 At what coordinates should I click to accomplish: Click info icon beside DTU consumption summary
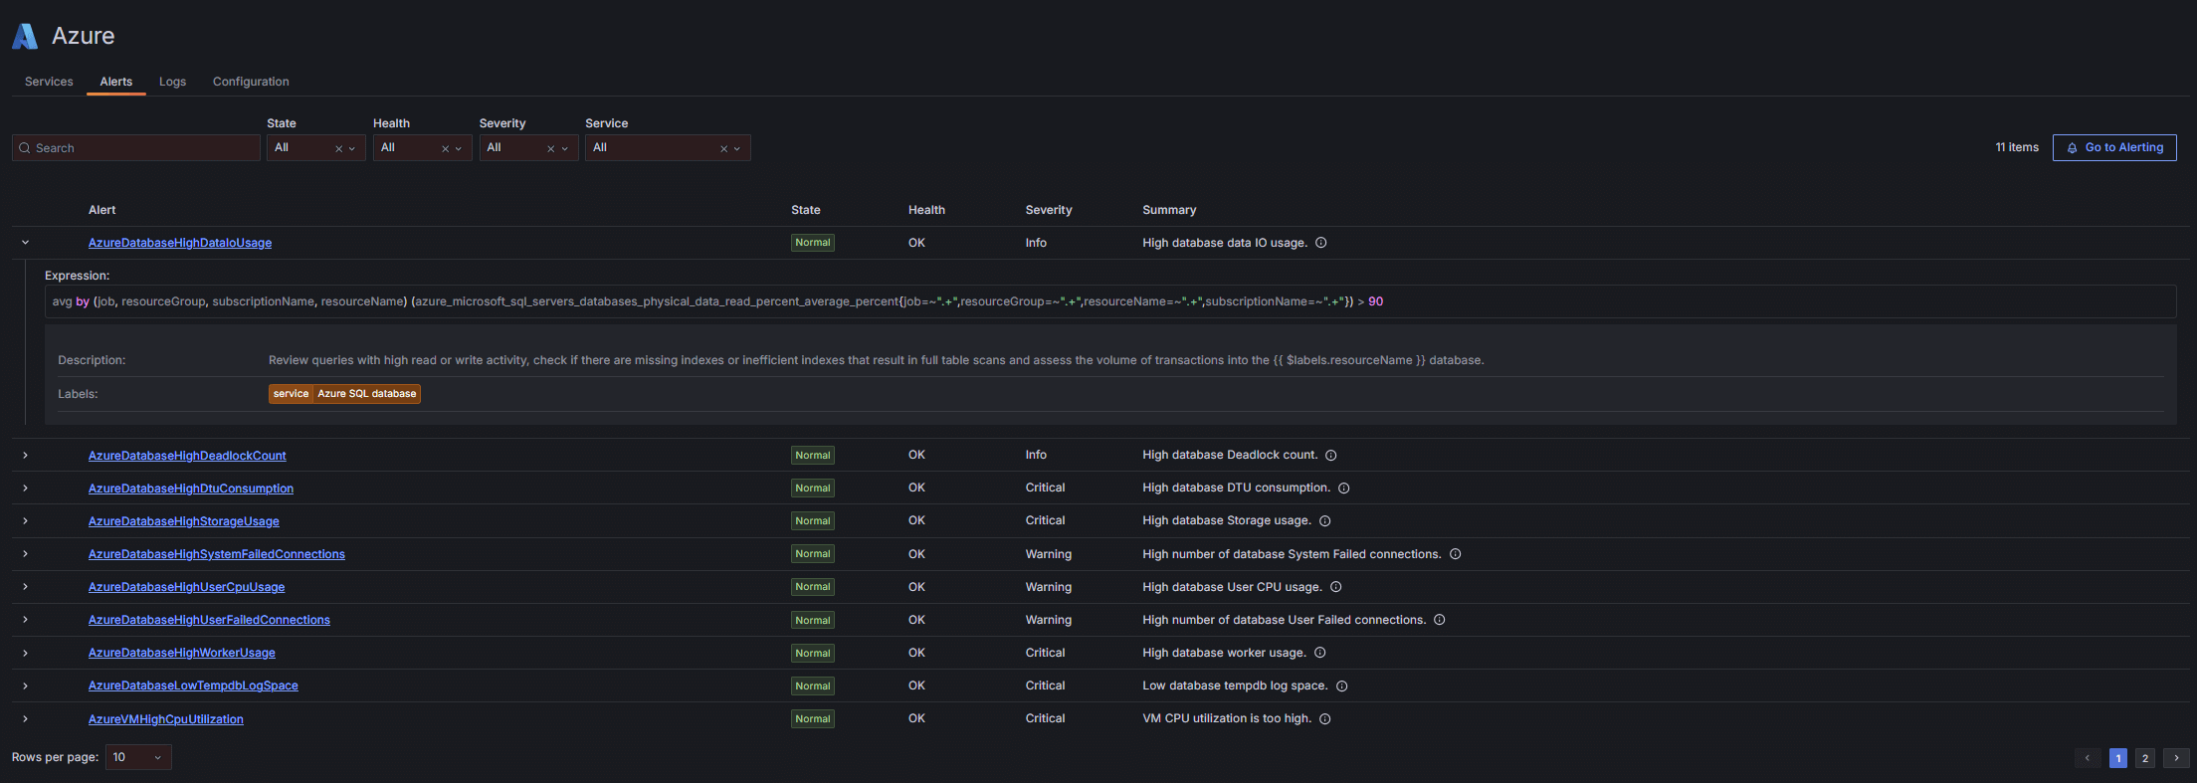tap(1344, 489)
